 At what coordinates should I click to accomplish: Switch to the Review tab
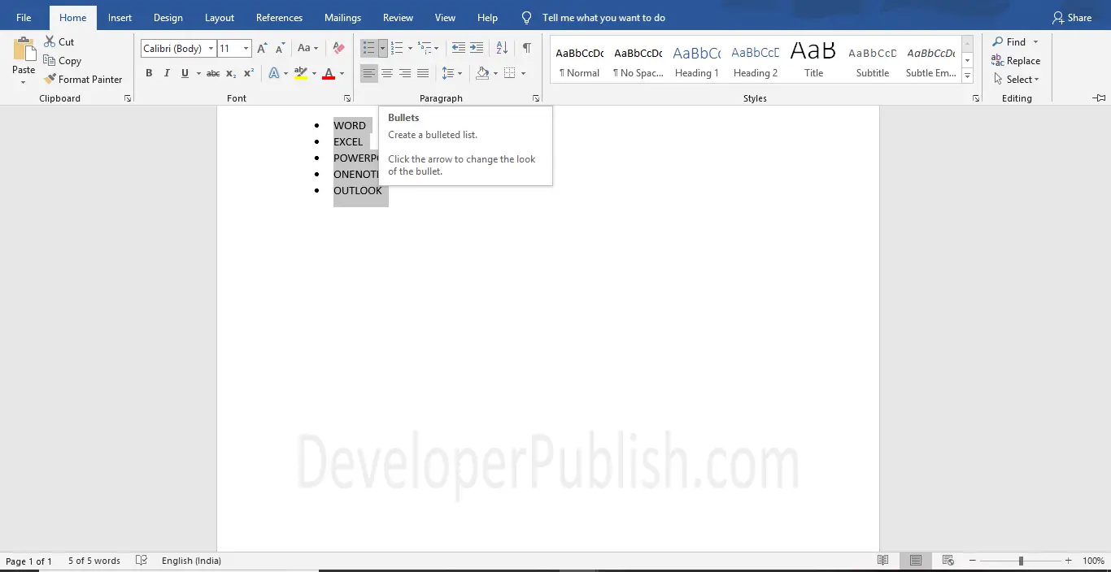[398, 18]
